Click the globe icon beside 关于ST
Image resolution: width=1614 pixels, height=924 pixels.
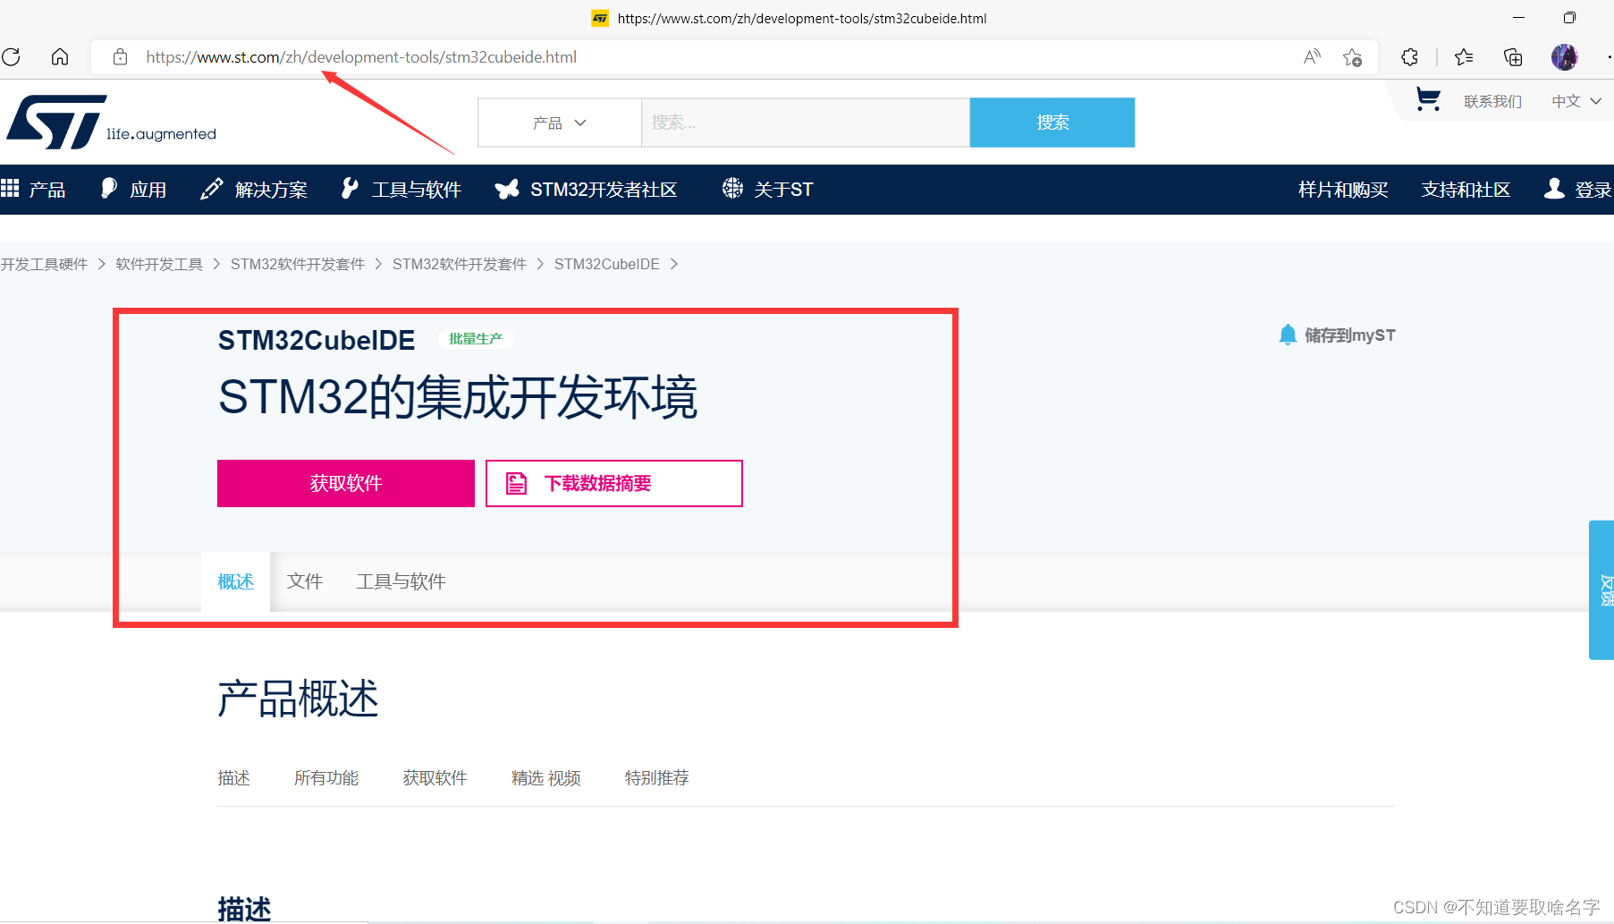pyautogui.click(x=732, y=188)
